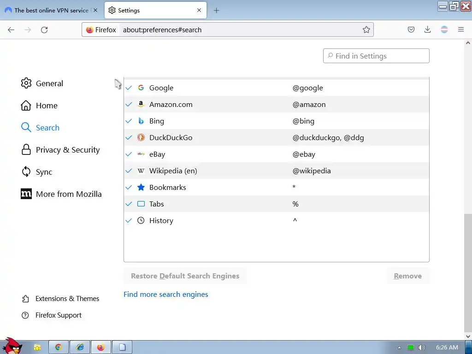Viewport: 472px width, 354px height.
Task: Select the @ebay keyword cell
Action: tap(304, 154)
